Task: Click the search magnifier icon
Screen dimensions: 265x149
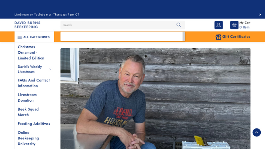Action: tap(179, 25)
